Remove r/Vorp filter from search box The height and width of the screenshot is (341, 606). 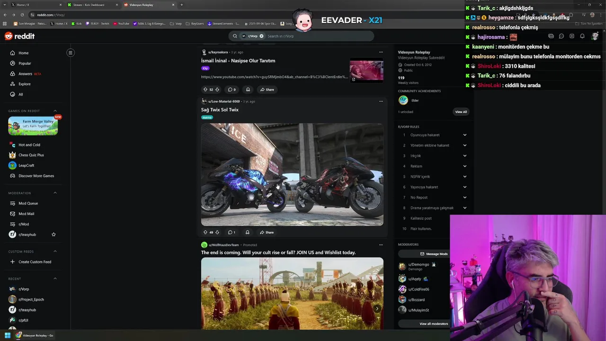pyautogui.click(x=261, y=36)
